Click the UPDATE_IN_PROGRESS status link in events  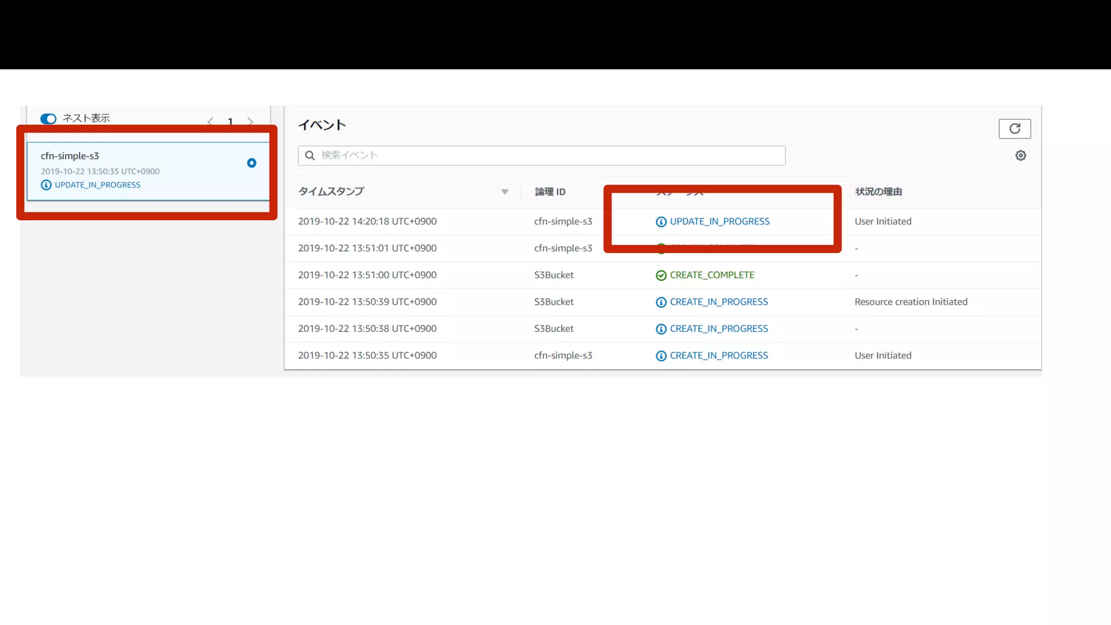[x=719, y=221]
